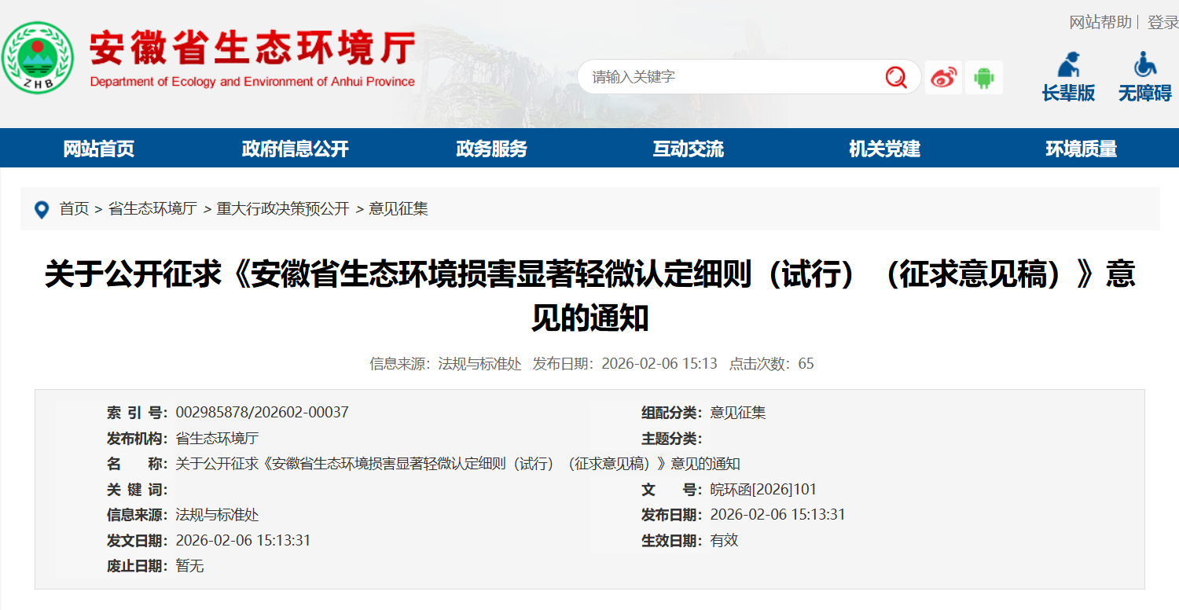The image size is (1179, 610).
Task: Open the Weibo sharing icon
Action: coord(944,76)
